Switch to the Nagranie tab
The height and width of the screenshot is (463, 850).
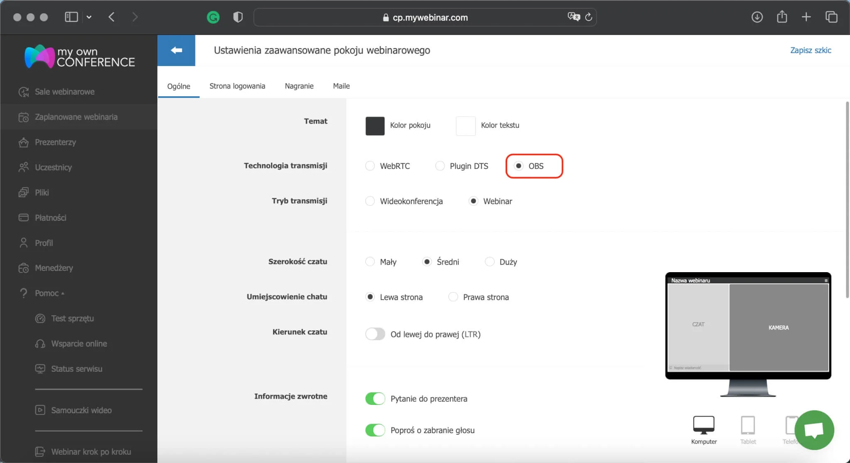299,86
